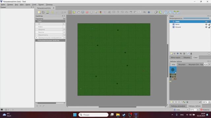Screen dimensions: 211x118
Task: Toggle Show/Hide Other Layers button
Action: (x=188, y=53)
